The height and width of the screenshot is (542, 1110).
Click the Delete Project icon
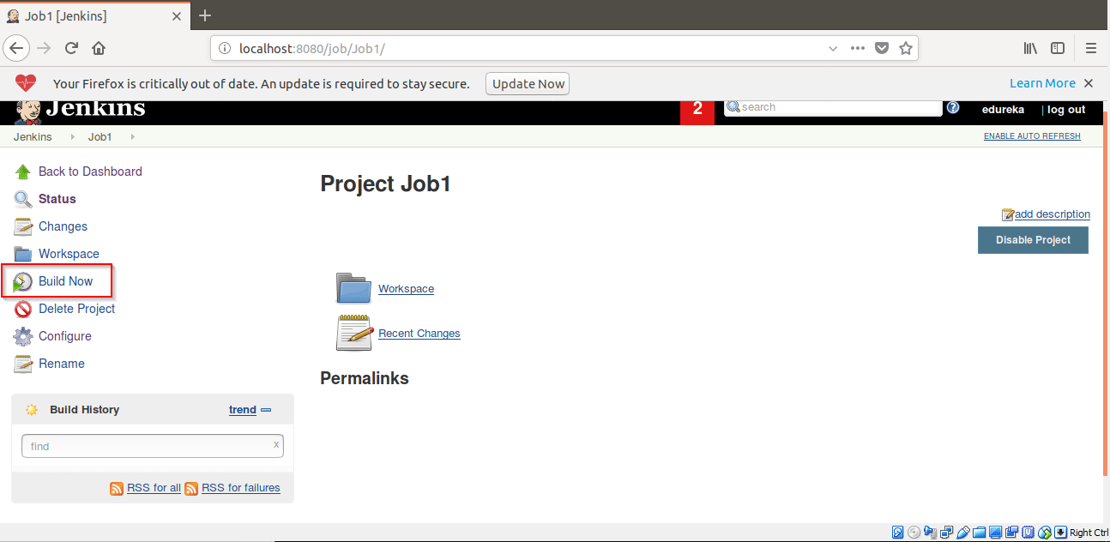click(x=22, y=308)
